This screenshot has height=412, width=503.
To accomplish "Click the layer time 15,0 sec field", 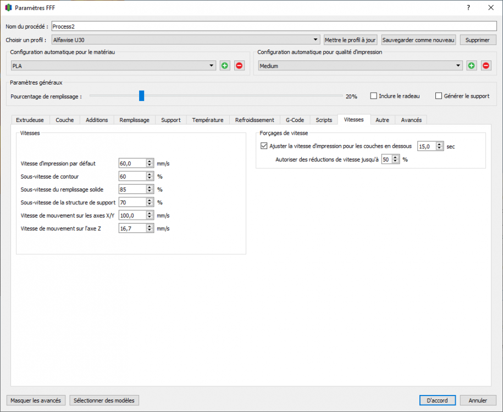I will [x=427, y=146].
